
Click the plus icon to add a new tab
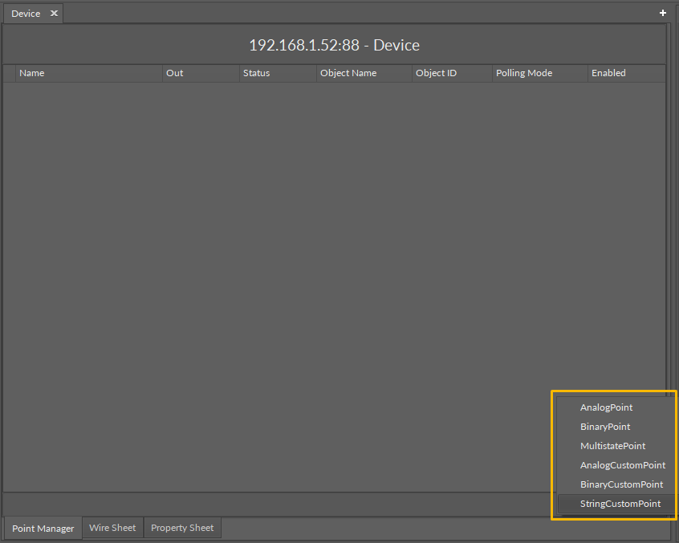pyautogui.click(x=662, y=13)
